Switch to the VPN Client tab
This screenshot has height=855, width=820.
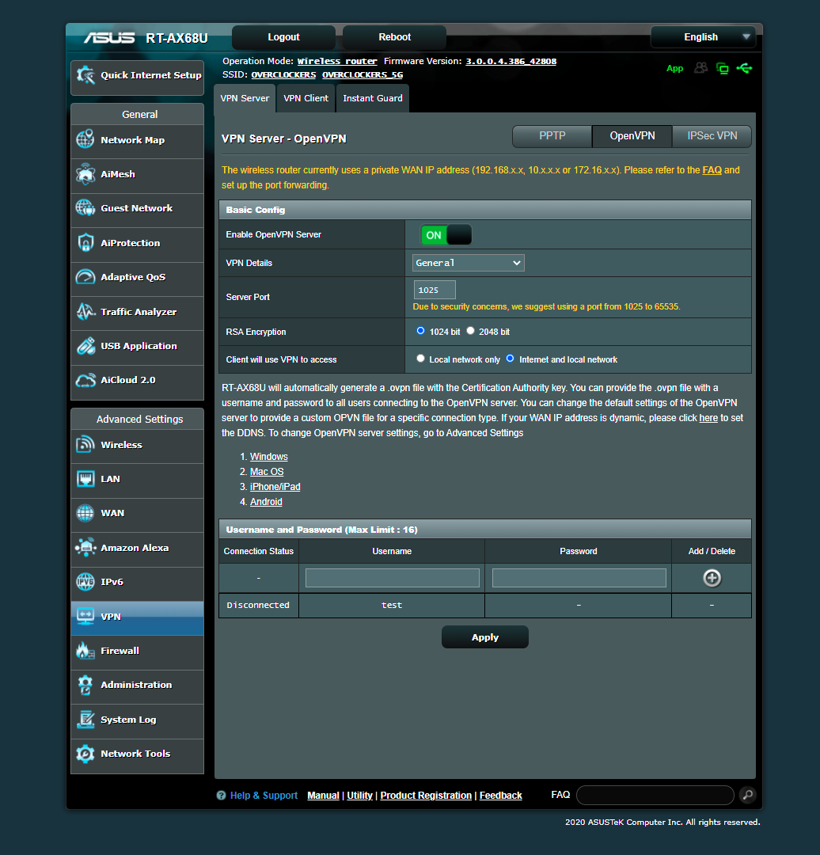[306, 97]
